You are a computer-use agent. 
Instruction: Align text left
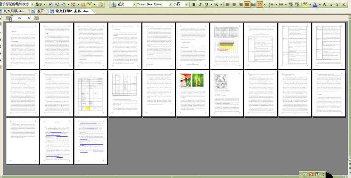[227, 4]
